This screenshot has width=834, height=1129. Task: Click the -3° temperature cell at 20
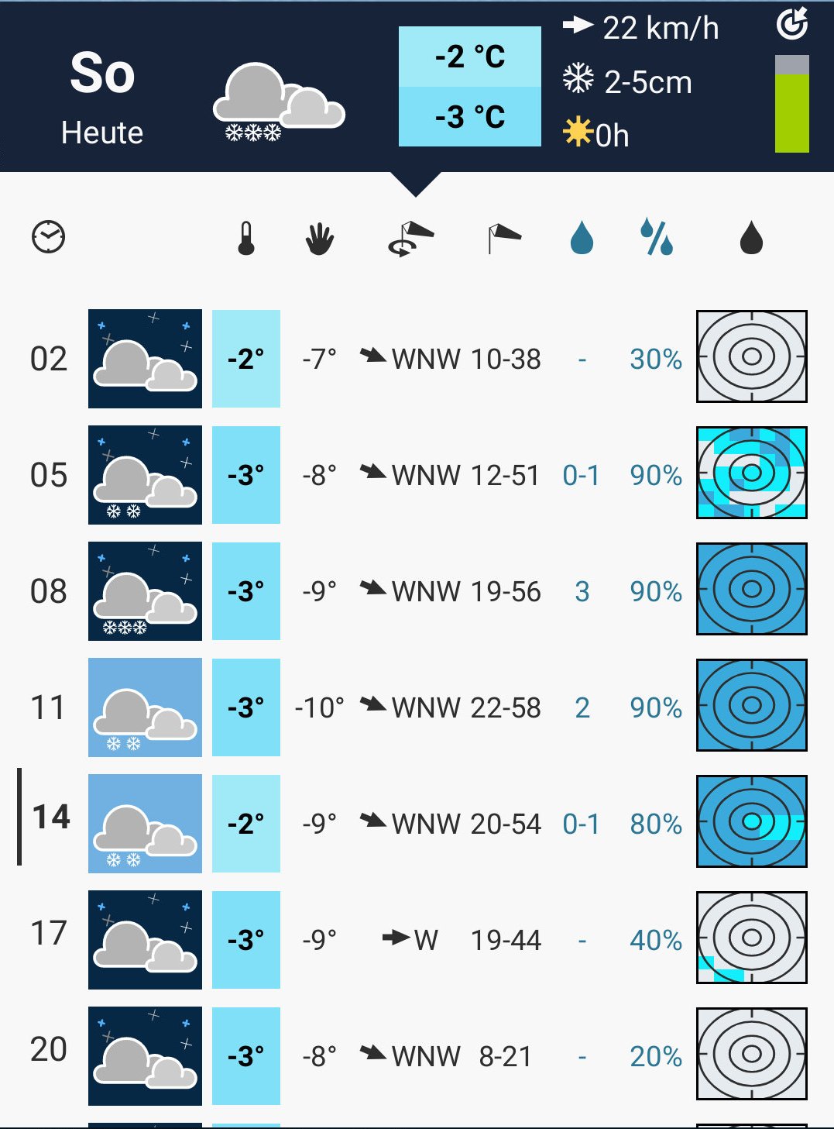click(x=246, y=1056)
